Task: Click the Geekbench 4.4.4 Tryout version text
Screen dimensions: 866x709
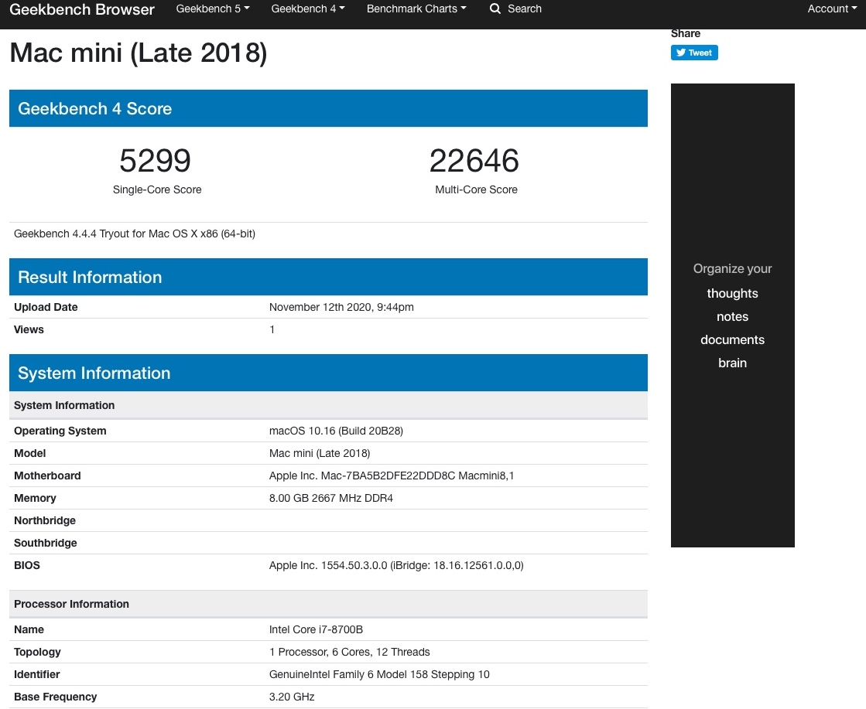Action: click(134, 233)
